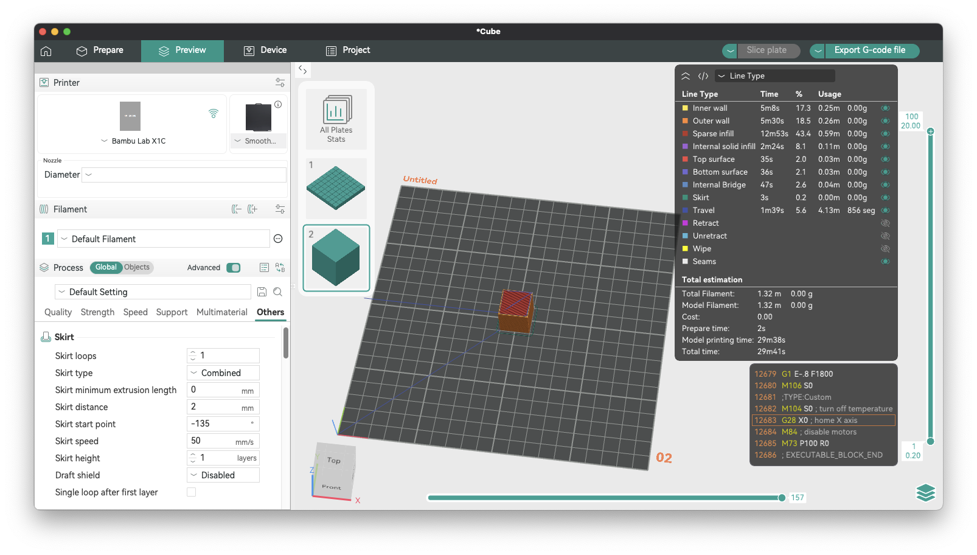Image resolution: width=977 pixels, height=555 pixels.
Task: Open the Default Filament edit icon
Action: [278, 239]
